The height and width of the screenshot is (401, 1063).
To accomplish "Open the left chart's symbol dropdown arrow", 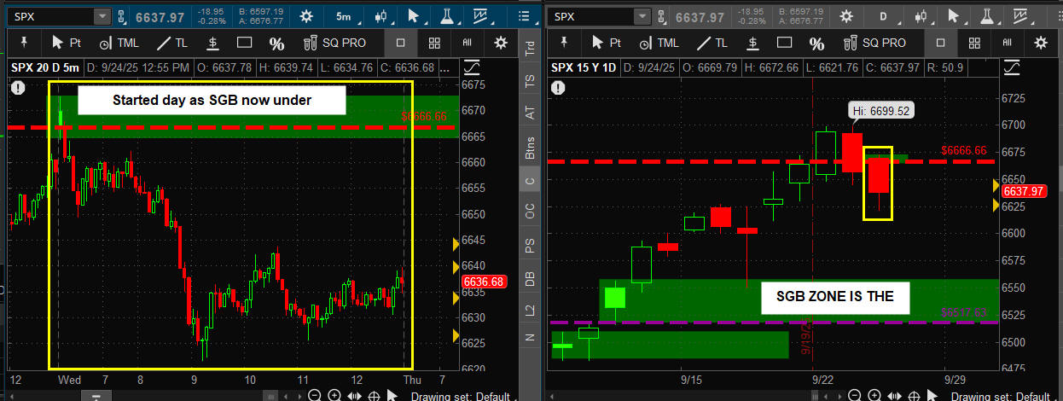I will point(102,16).
